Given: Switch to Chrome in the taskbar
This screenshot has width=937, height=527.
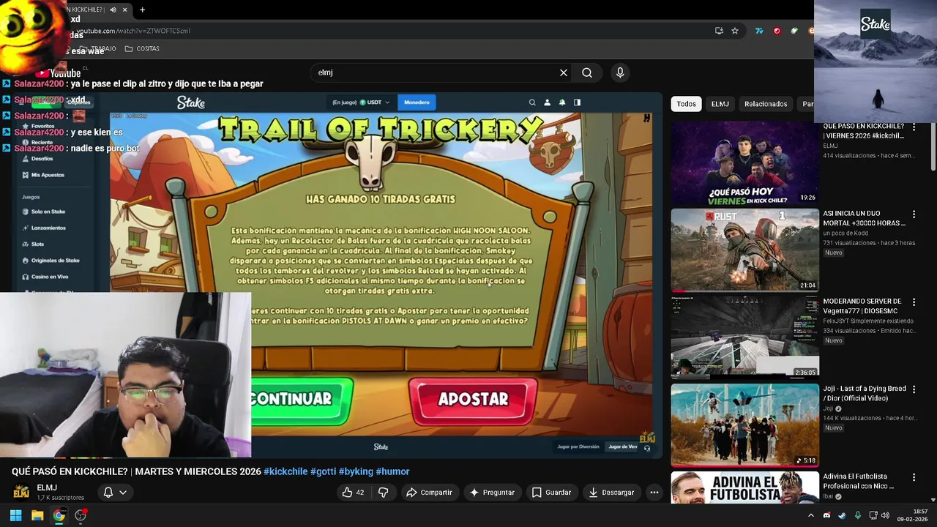Looking at the screenshot, I should coord(59,515).
